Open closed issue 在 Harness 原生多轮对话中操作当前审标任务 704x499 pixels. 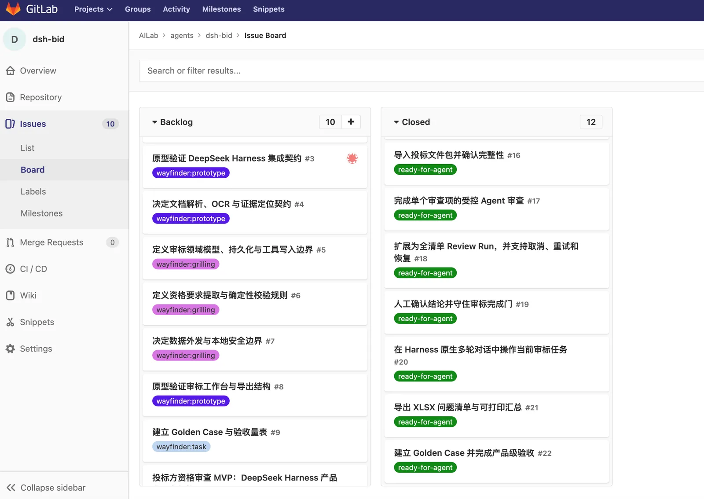click(x=480, y=350)
